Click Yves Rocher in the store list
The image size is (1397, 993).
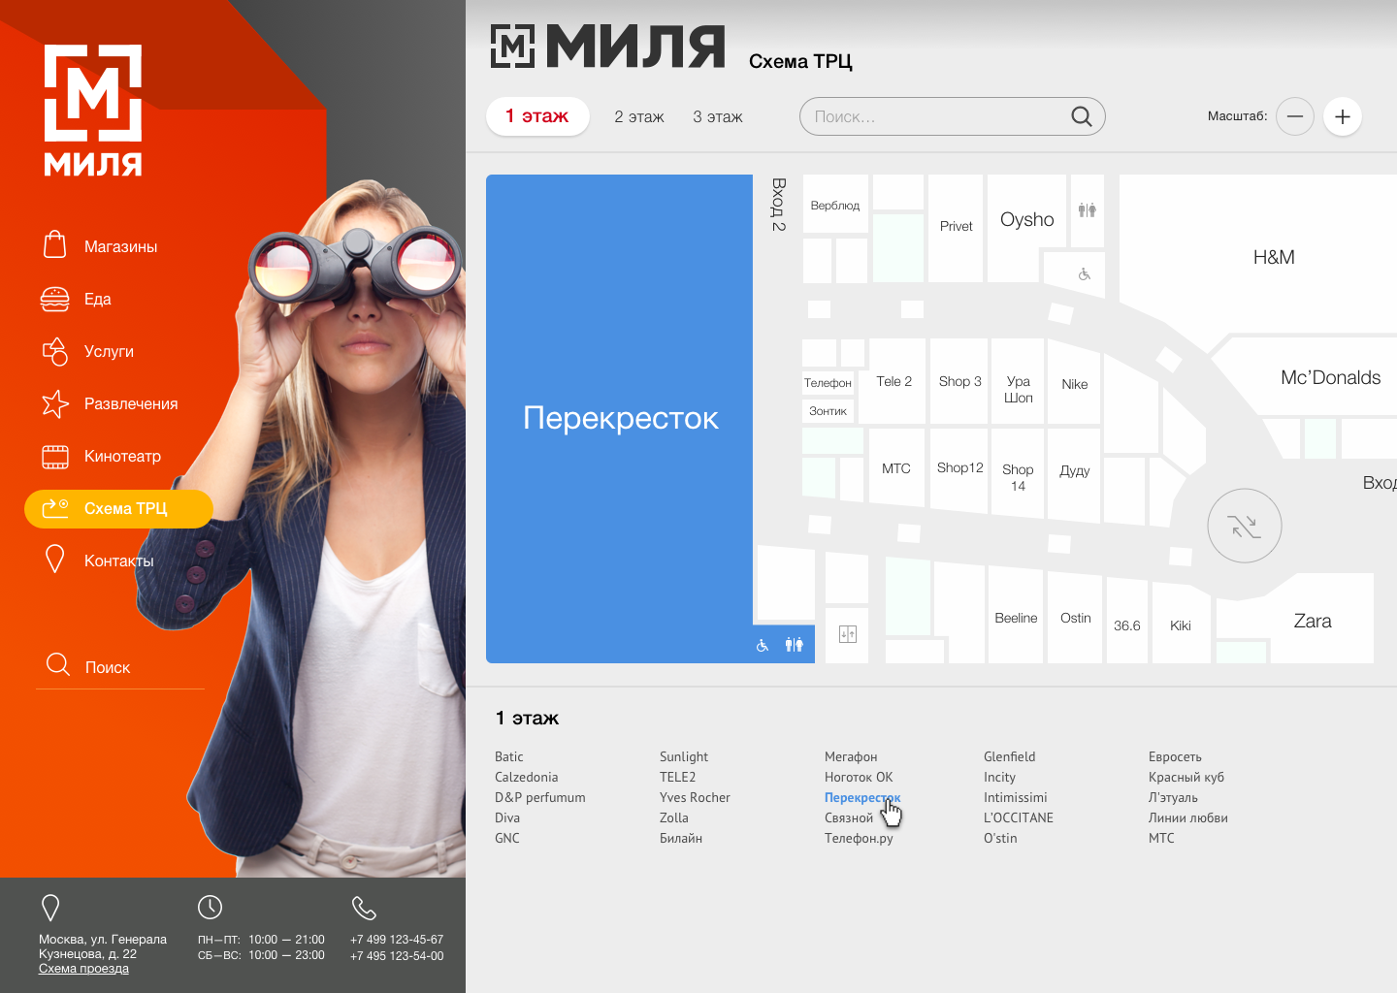(695, 797)
